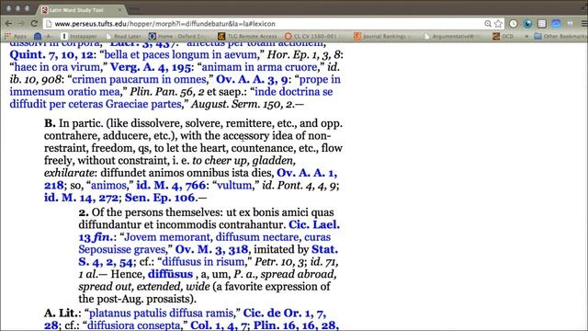Click quote 'bella et paces longum in aevum'

pyautogui.click(x=181, y=55)
